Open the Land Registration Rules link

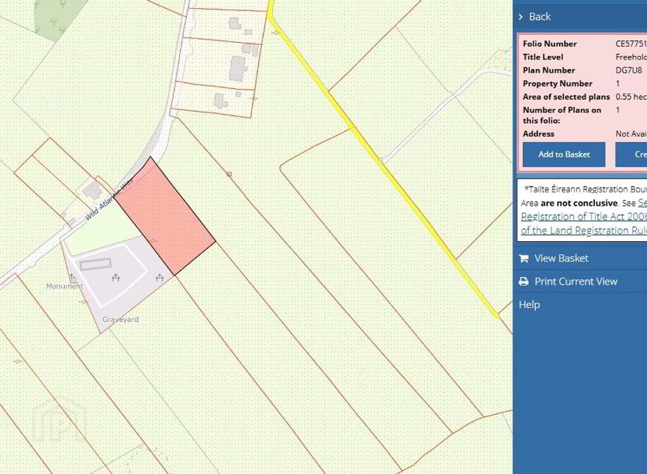click(584, 230)
